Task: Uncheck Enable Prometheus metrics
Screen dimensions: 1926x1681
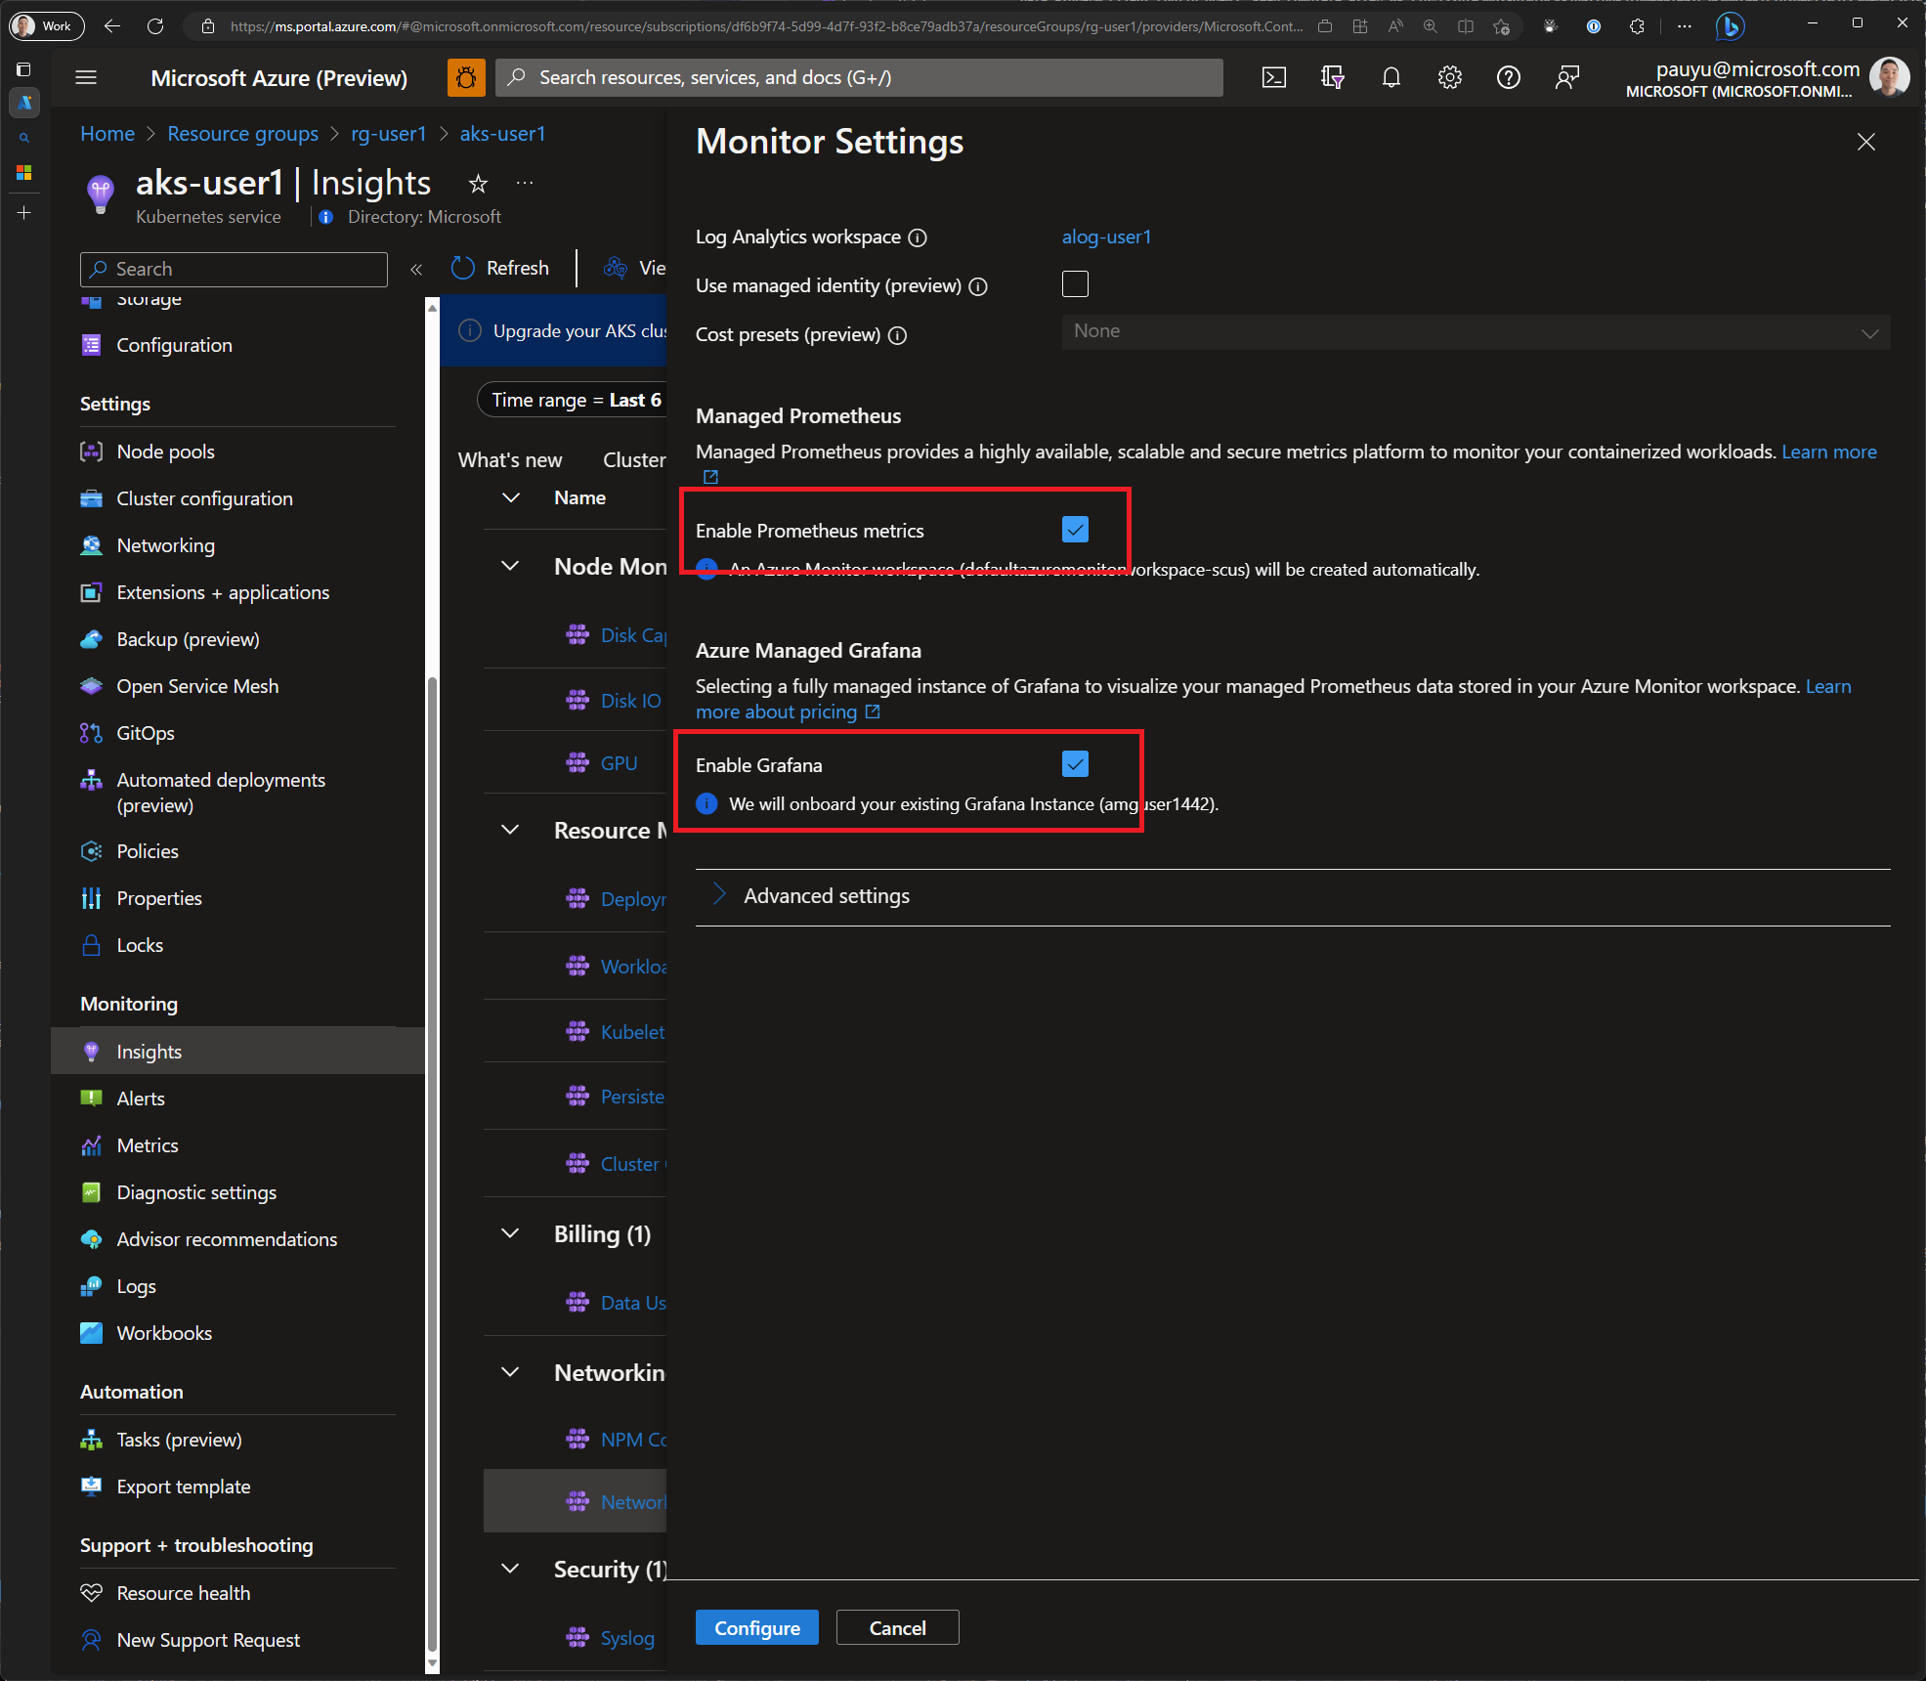Action: (1075, 530)
